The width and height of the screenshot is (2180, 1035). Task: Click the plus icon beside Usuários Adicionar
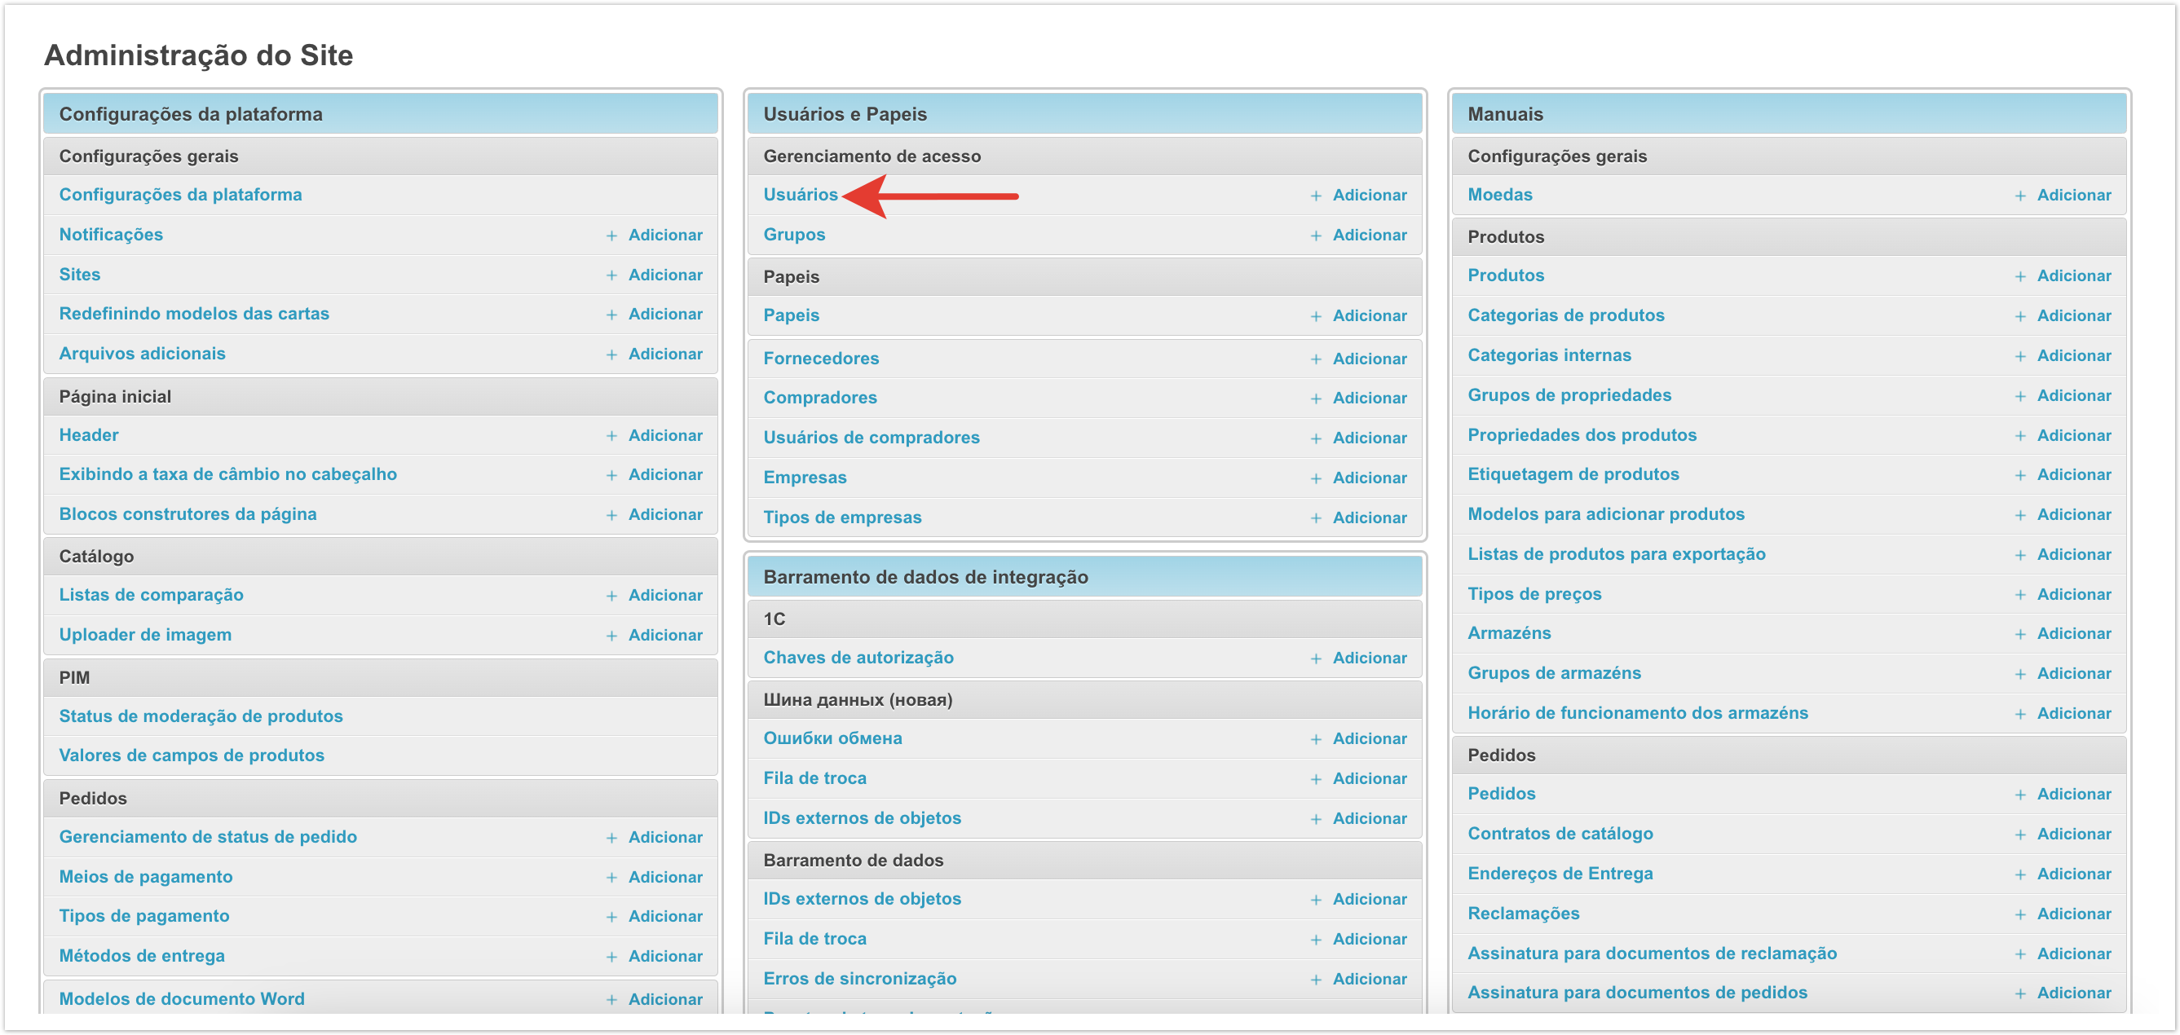[1315, 196]
